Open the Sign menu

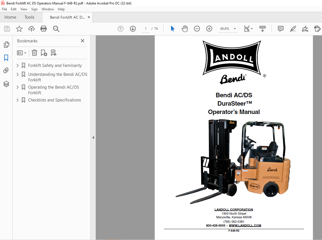34,9
